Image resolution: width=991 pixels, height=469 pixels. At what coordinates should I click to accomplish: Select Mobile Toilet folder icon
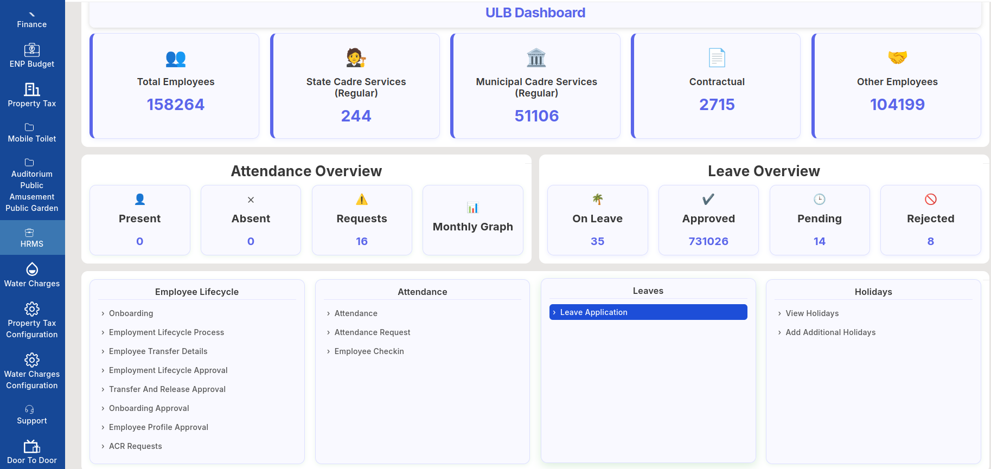pyautogui.click(x=29, y=127)
